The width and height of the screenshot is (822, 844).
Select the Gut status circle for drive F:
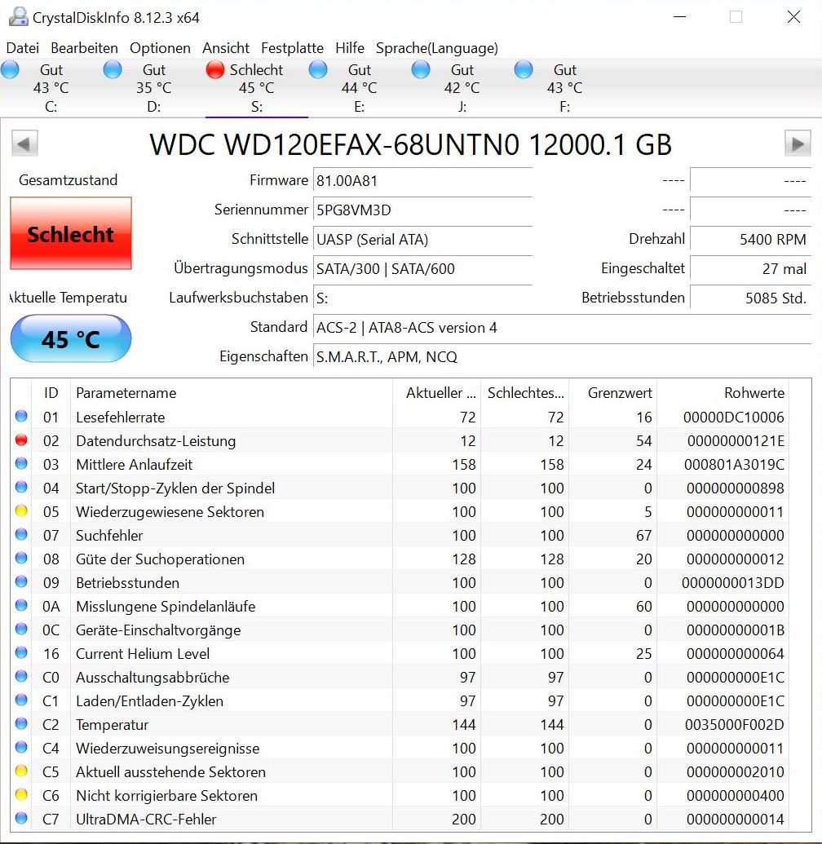click(523, 69)
